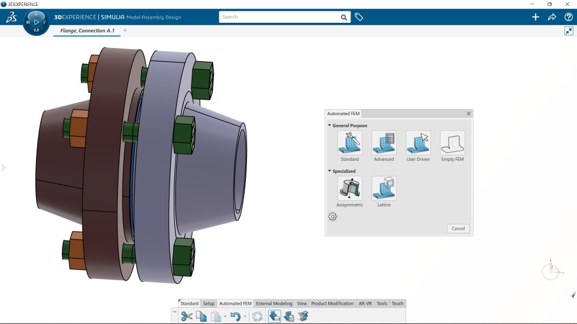Cancel the Automated FEM dialog
577x324 pixels.
click(x=458, y=229)
